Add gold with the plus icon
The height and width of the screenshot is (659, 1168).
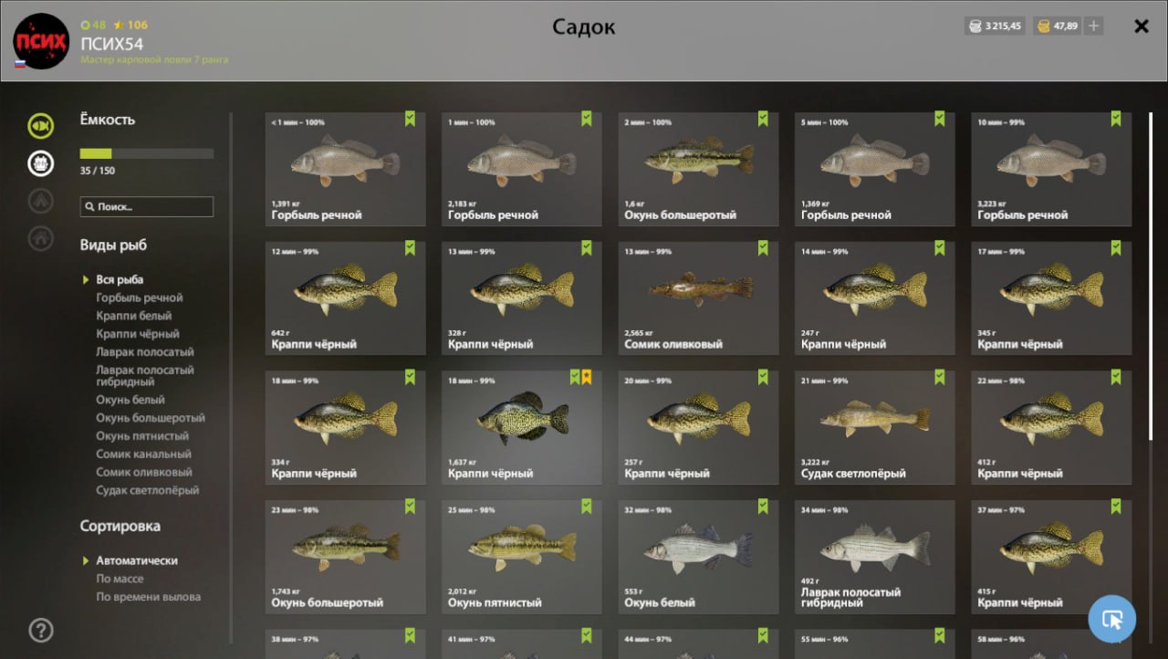click(1094, 26)
